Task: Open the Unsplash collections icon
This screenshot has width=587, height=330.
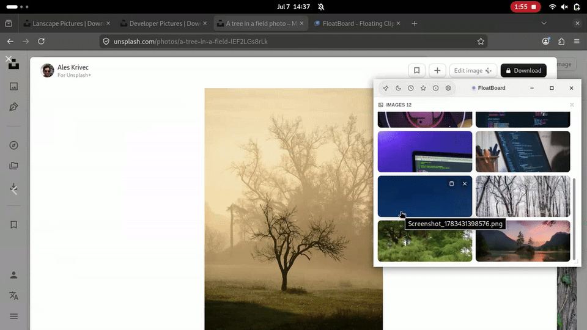Action: [x=14, y=166]
